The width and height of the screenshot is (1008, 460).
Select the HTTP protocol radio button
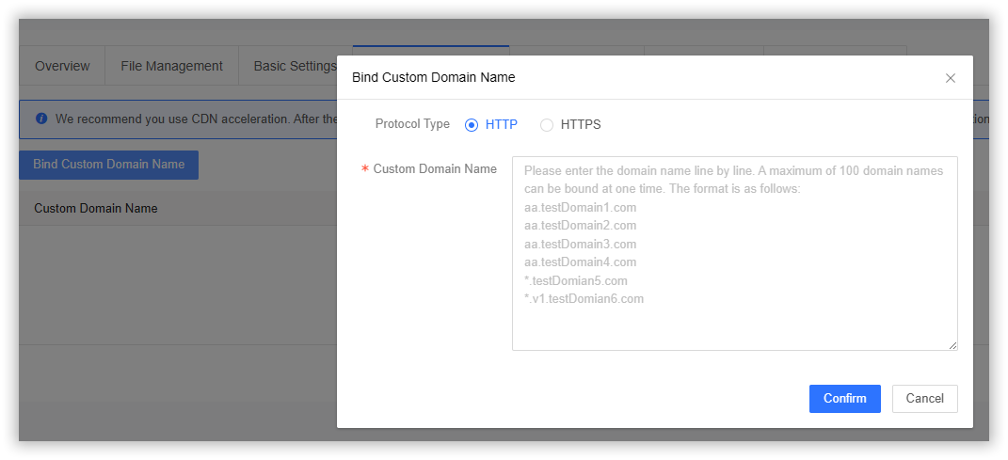[472, 124]
